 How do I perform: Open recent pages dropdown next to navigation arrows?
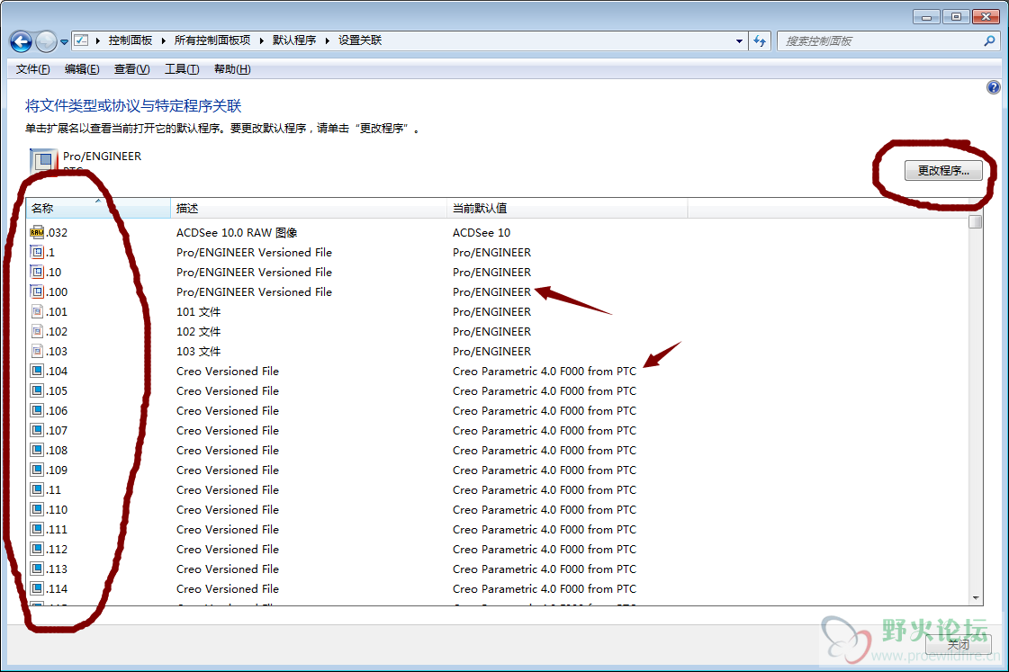click(x=64, y=42)
